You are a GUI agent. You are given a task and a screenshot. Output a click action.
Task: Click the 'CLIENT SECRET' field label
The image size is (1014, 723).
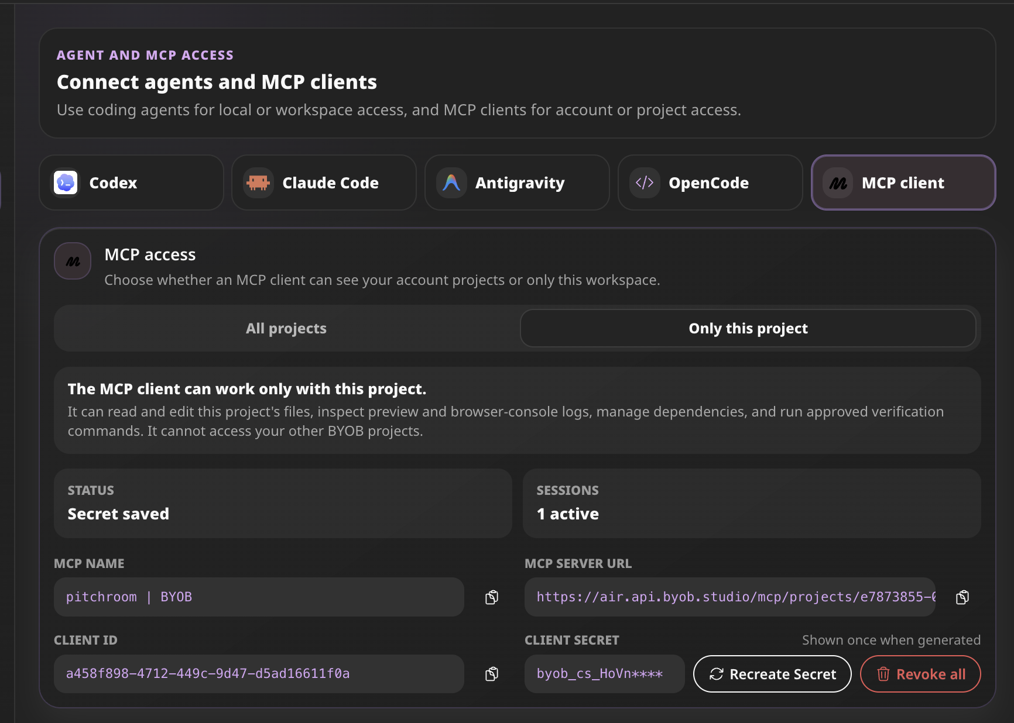[x=571, y=640]
